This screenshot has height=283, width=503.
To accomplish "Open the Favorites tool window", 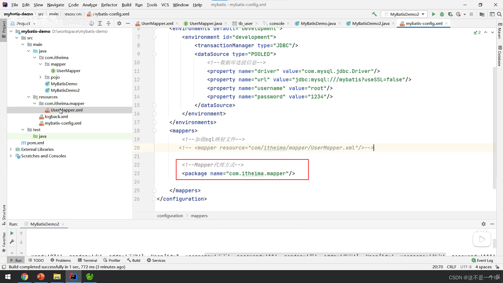I will 4,242.
